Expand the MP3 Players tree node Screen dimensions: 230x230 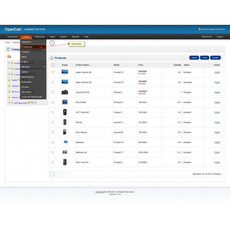pyautogui.click(x=9, y=103)
